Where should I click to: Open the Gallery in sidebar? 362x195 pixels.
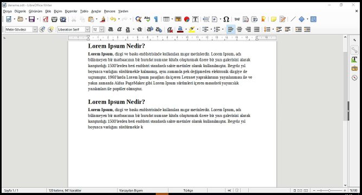click(x=354, y=68)
